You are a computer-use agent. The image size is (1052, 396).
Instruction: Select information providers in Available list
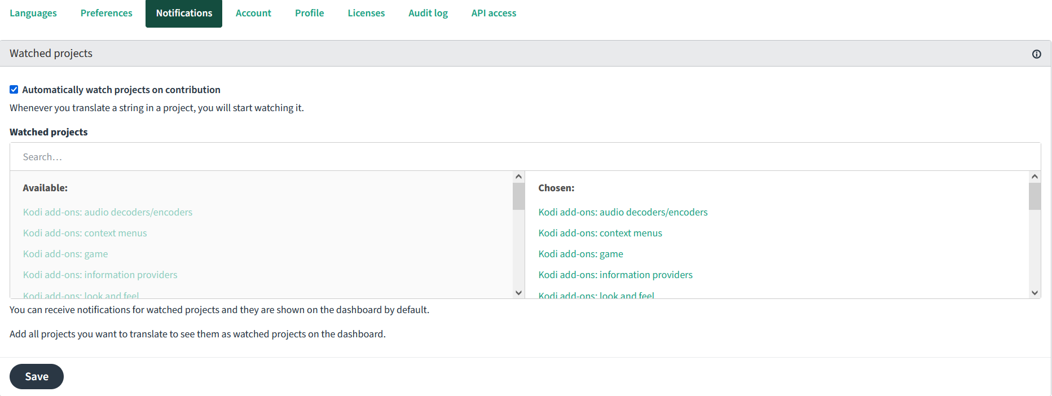pyautogui.click(x=100, y=275)
